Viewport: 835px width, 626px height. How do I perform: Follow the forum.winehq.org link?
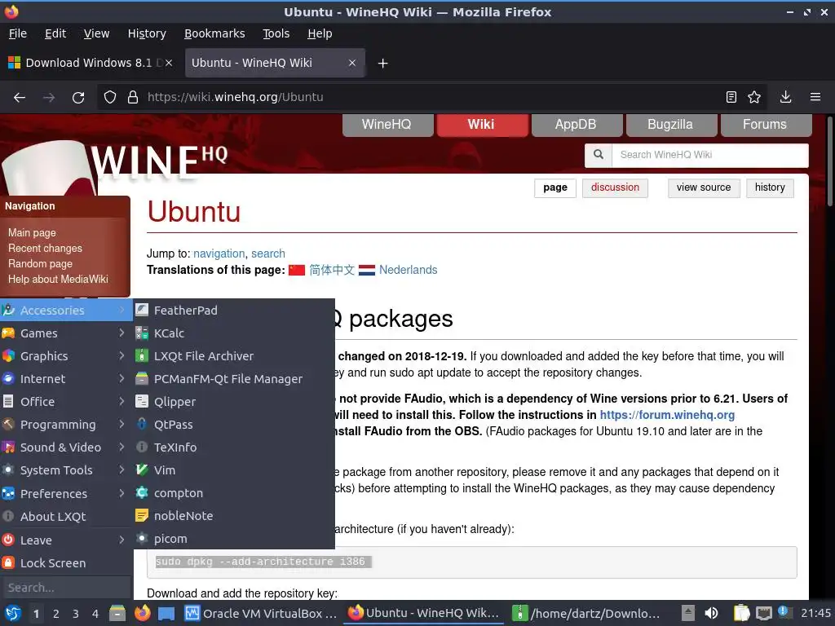667,415
